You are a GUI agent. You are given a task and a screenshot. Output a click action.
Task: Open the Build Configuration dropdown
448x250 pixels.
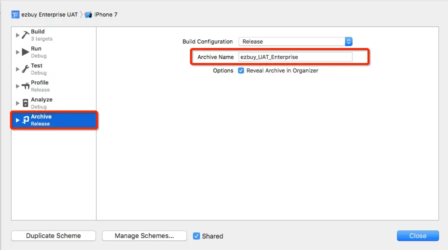(295, 41)
